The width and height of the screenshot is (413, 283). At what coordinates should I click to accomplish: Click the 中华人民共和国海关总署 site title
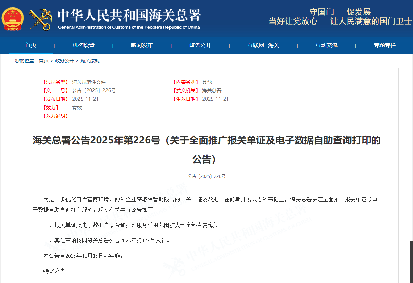[x=129, y=15]
